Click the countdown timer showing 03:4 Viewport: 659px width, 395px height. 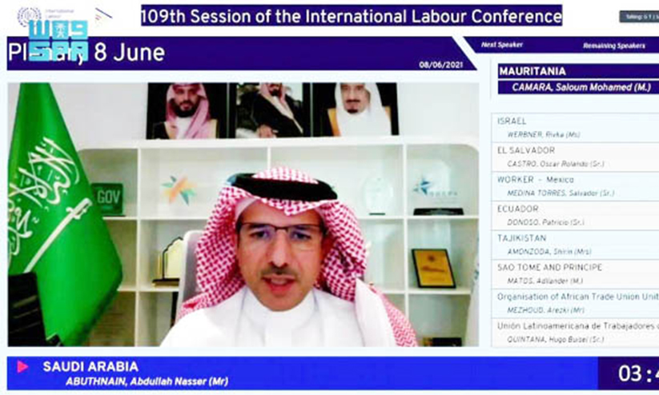pos(637,373)
